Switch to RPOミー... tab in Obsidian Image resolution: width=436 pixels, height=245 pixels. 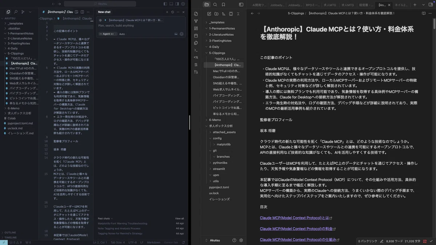313,5
